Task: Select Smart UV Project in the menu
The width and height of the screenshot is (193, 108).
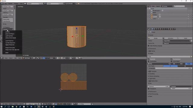Action: [x=10, y=34]
